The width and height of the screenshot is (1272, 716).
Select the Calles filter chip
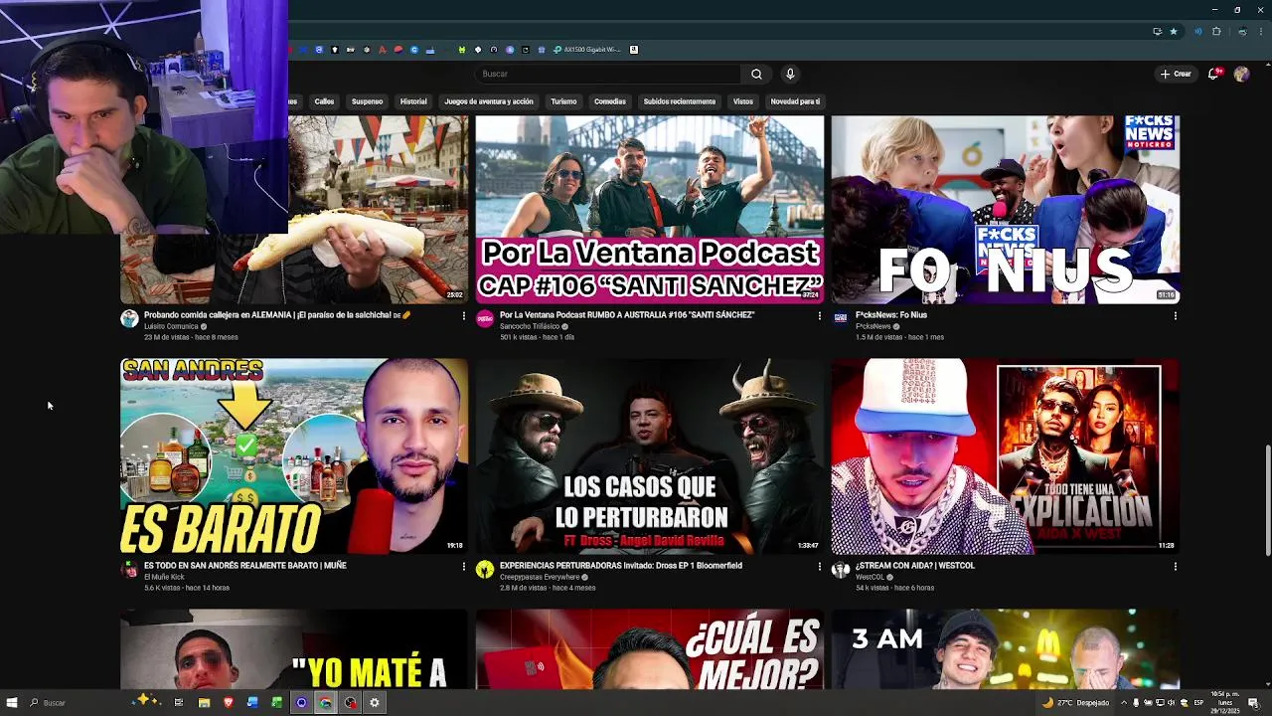click(x=324, y=101)
